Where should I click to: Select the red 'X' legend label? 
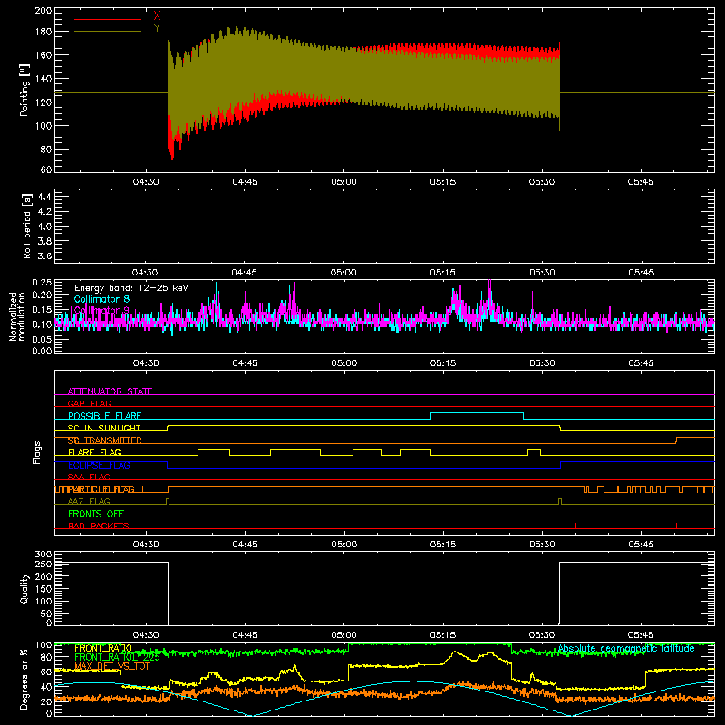click(157, 16)
